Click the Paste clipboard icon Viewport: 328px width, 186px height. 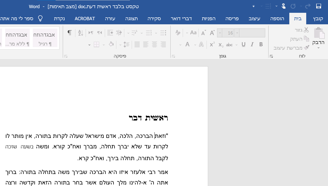[319, 33]
